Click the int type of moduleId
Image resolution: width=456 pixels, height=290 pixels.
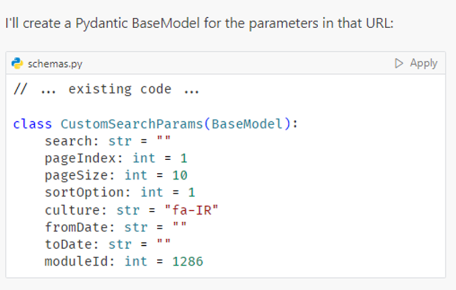[x=136, y=261]
